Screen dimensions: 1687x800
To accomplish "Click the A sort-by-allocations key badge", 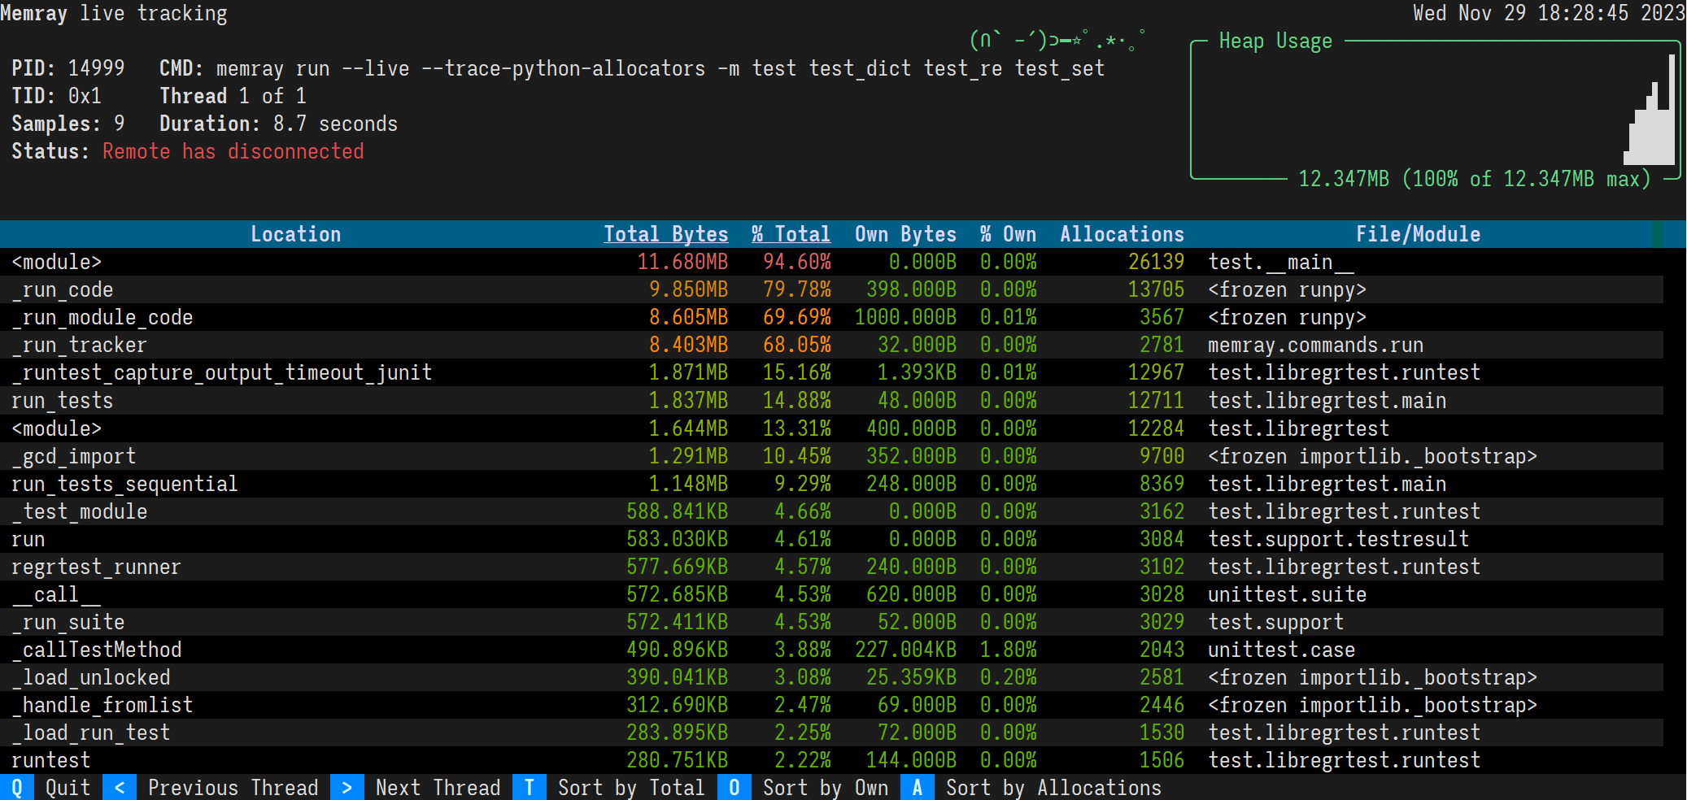I will tap(918, 787).
